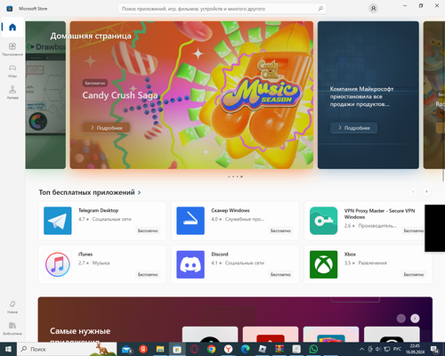Image resolution: width=445 pixels, height=356 pixels.
Task: Click VPN Proxy Master title text
Action: tap(379, 214)
